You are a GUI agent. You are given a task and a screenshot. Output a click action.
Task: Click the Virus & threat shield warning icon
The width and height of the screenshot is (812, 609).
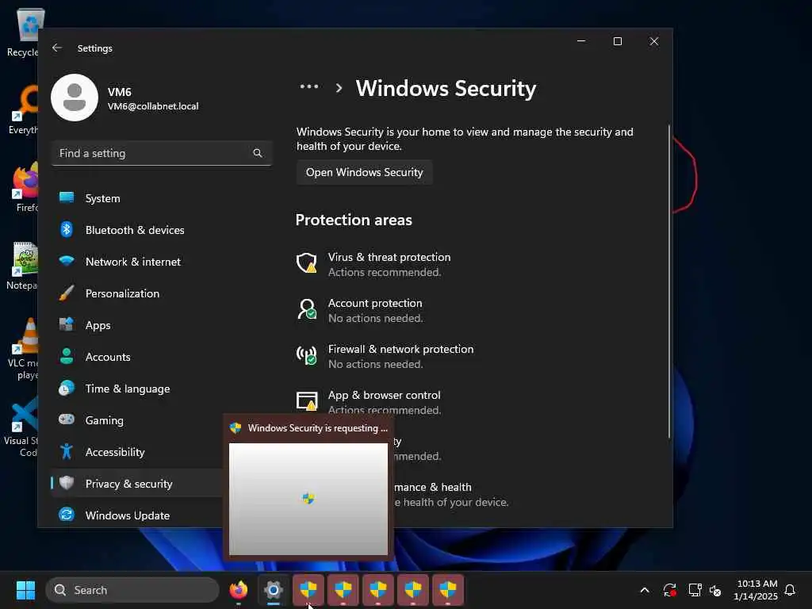tap(307, 263)
